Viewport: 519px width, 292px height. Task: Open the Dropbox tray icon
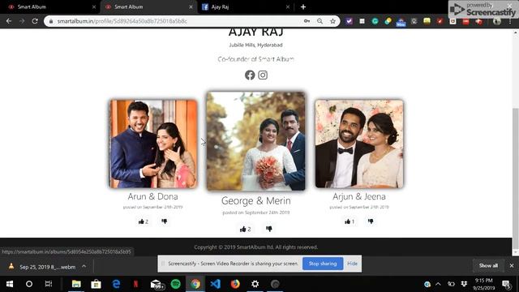(x=464, y=284)
